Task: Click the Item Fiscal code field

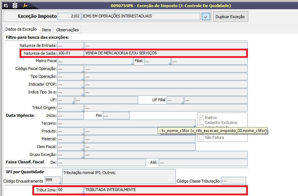Action: 70,147
